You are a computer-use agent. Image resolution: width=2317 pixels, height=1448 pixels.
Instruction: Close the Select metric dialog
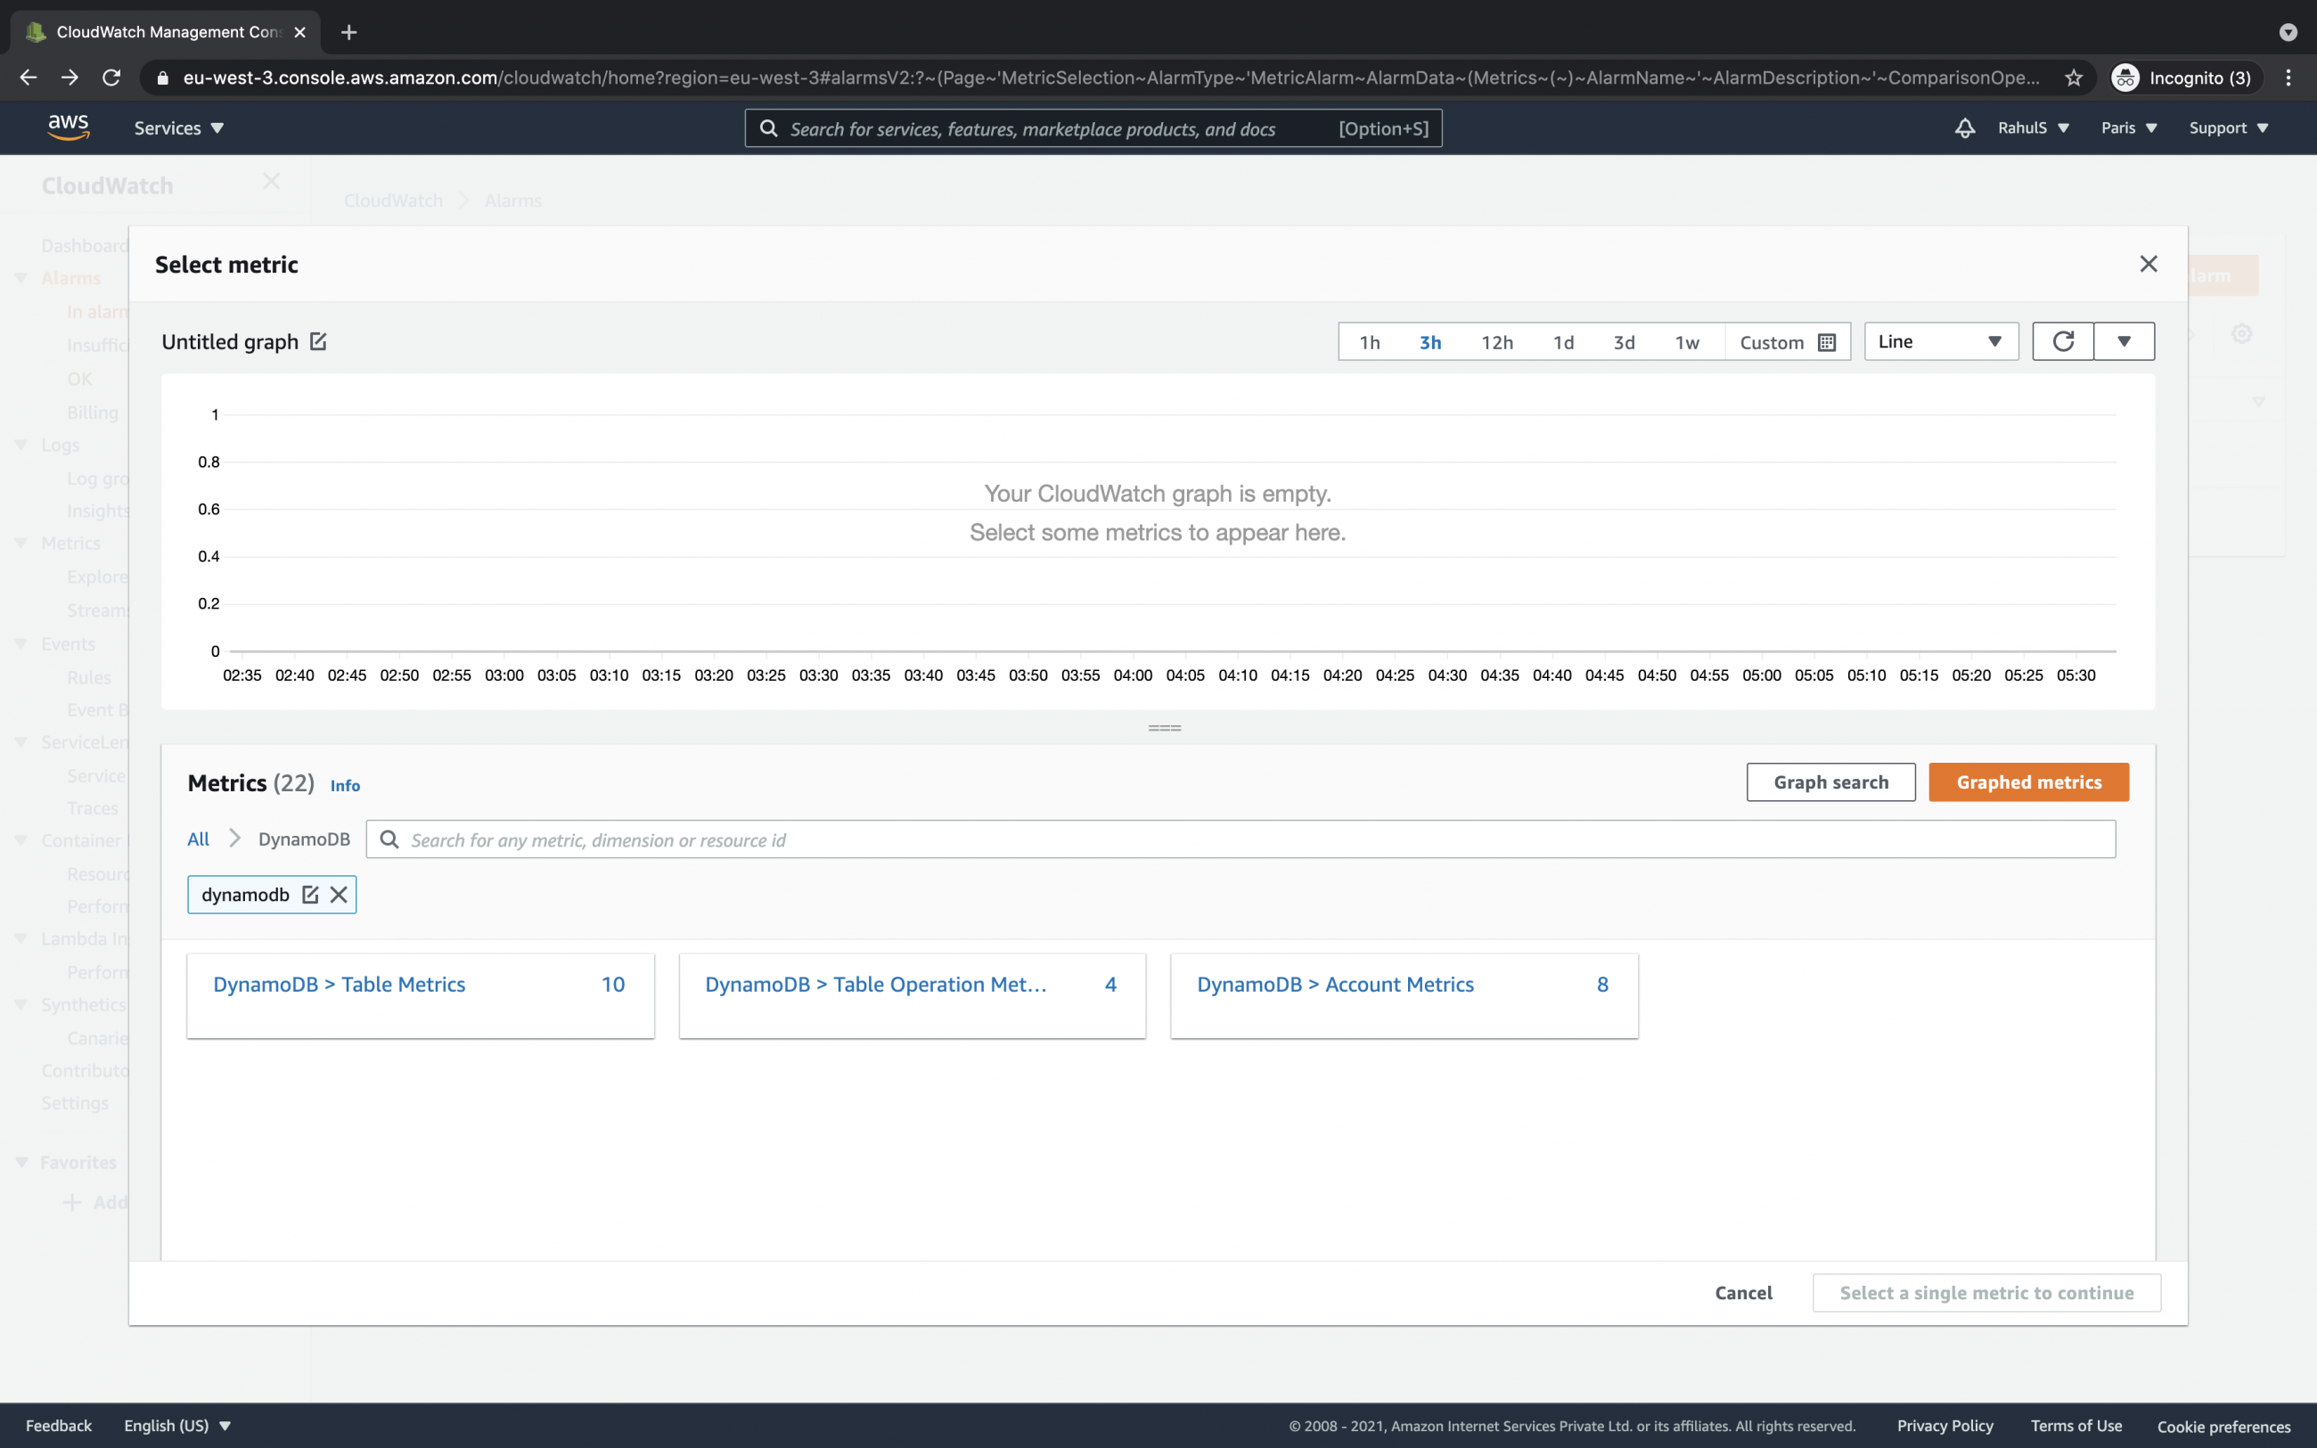coord(2148,265)
